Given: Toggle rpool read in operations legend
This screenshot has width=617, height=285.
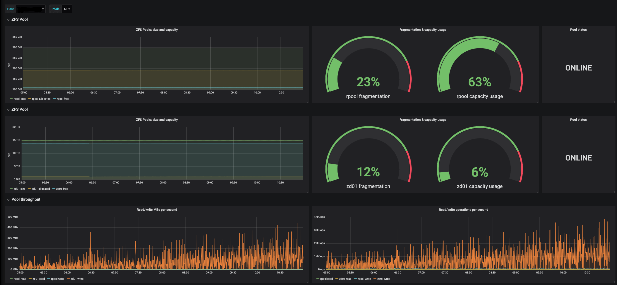Looking at the screenshot, I should 326,279.
